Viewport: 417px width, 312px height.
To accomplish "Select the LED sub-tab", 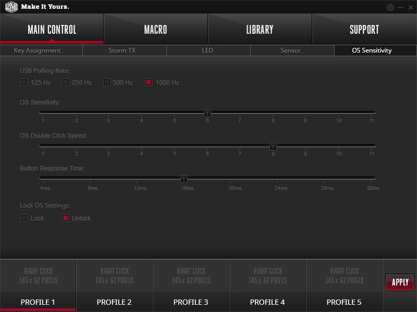I will [x=208, y=50].
